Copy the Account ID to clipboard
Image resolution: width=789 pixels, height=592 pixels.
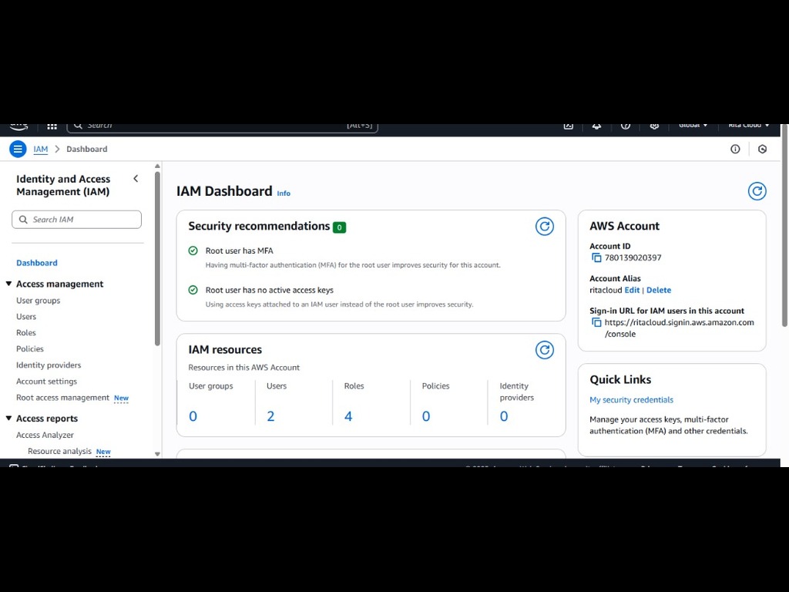(596, 257)
